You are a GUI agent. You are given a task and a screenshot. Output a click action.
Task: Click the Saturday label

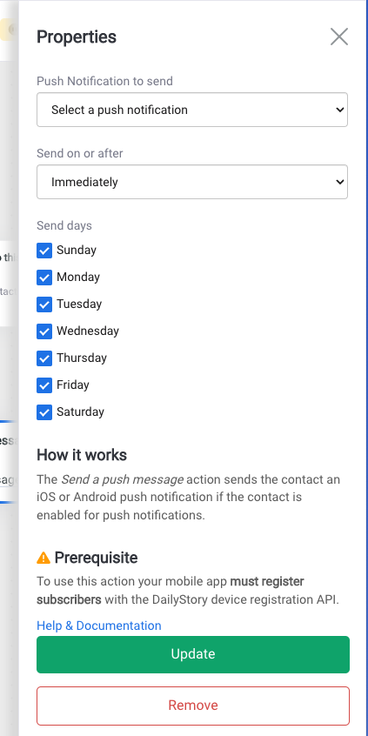pyautogui.click(x=80, y=411)
